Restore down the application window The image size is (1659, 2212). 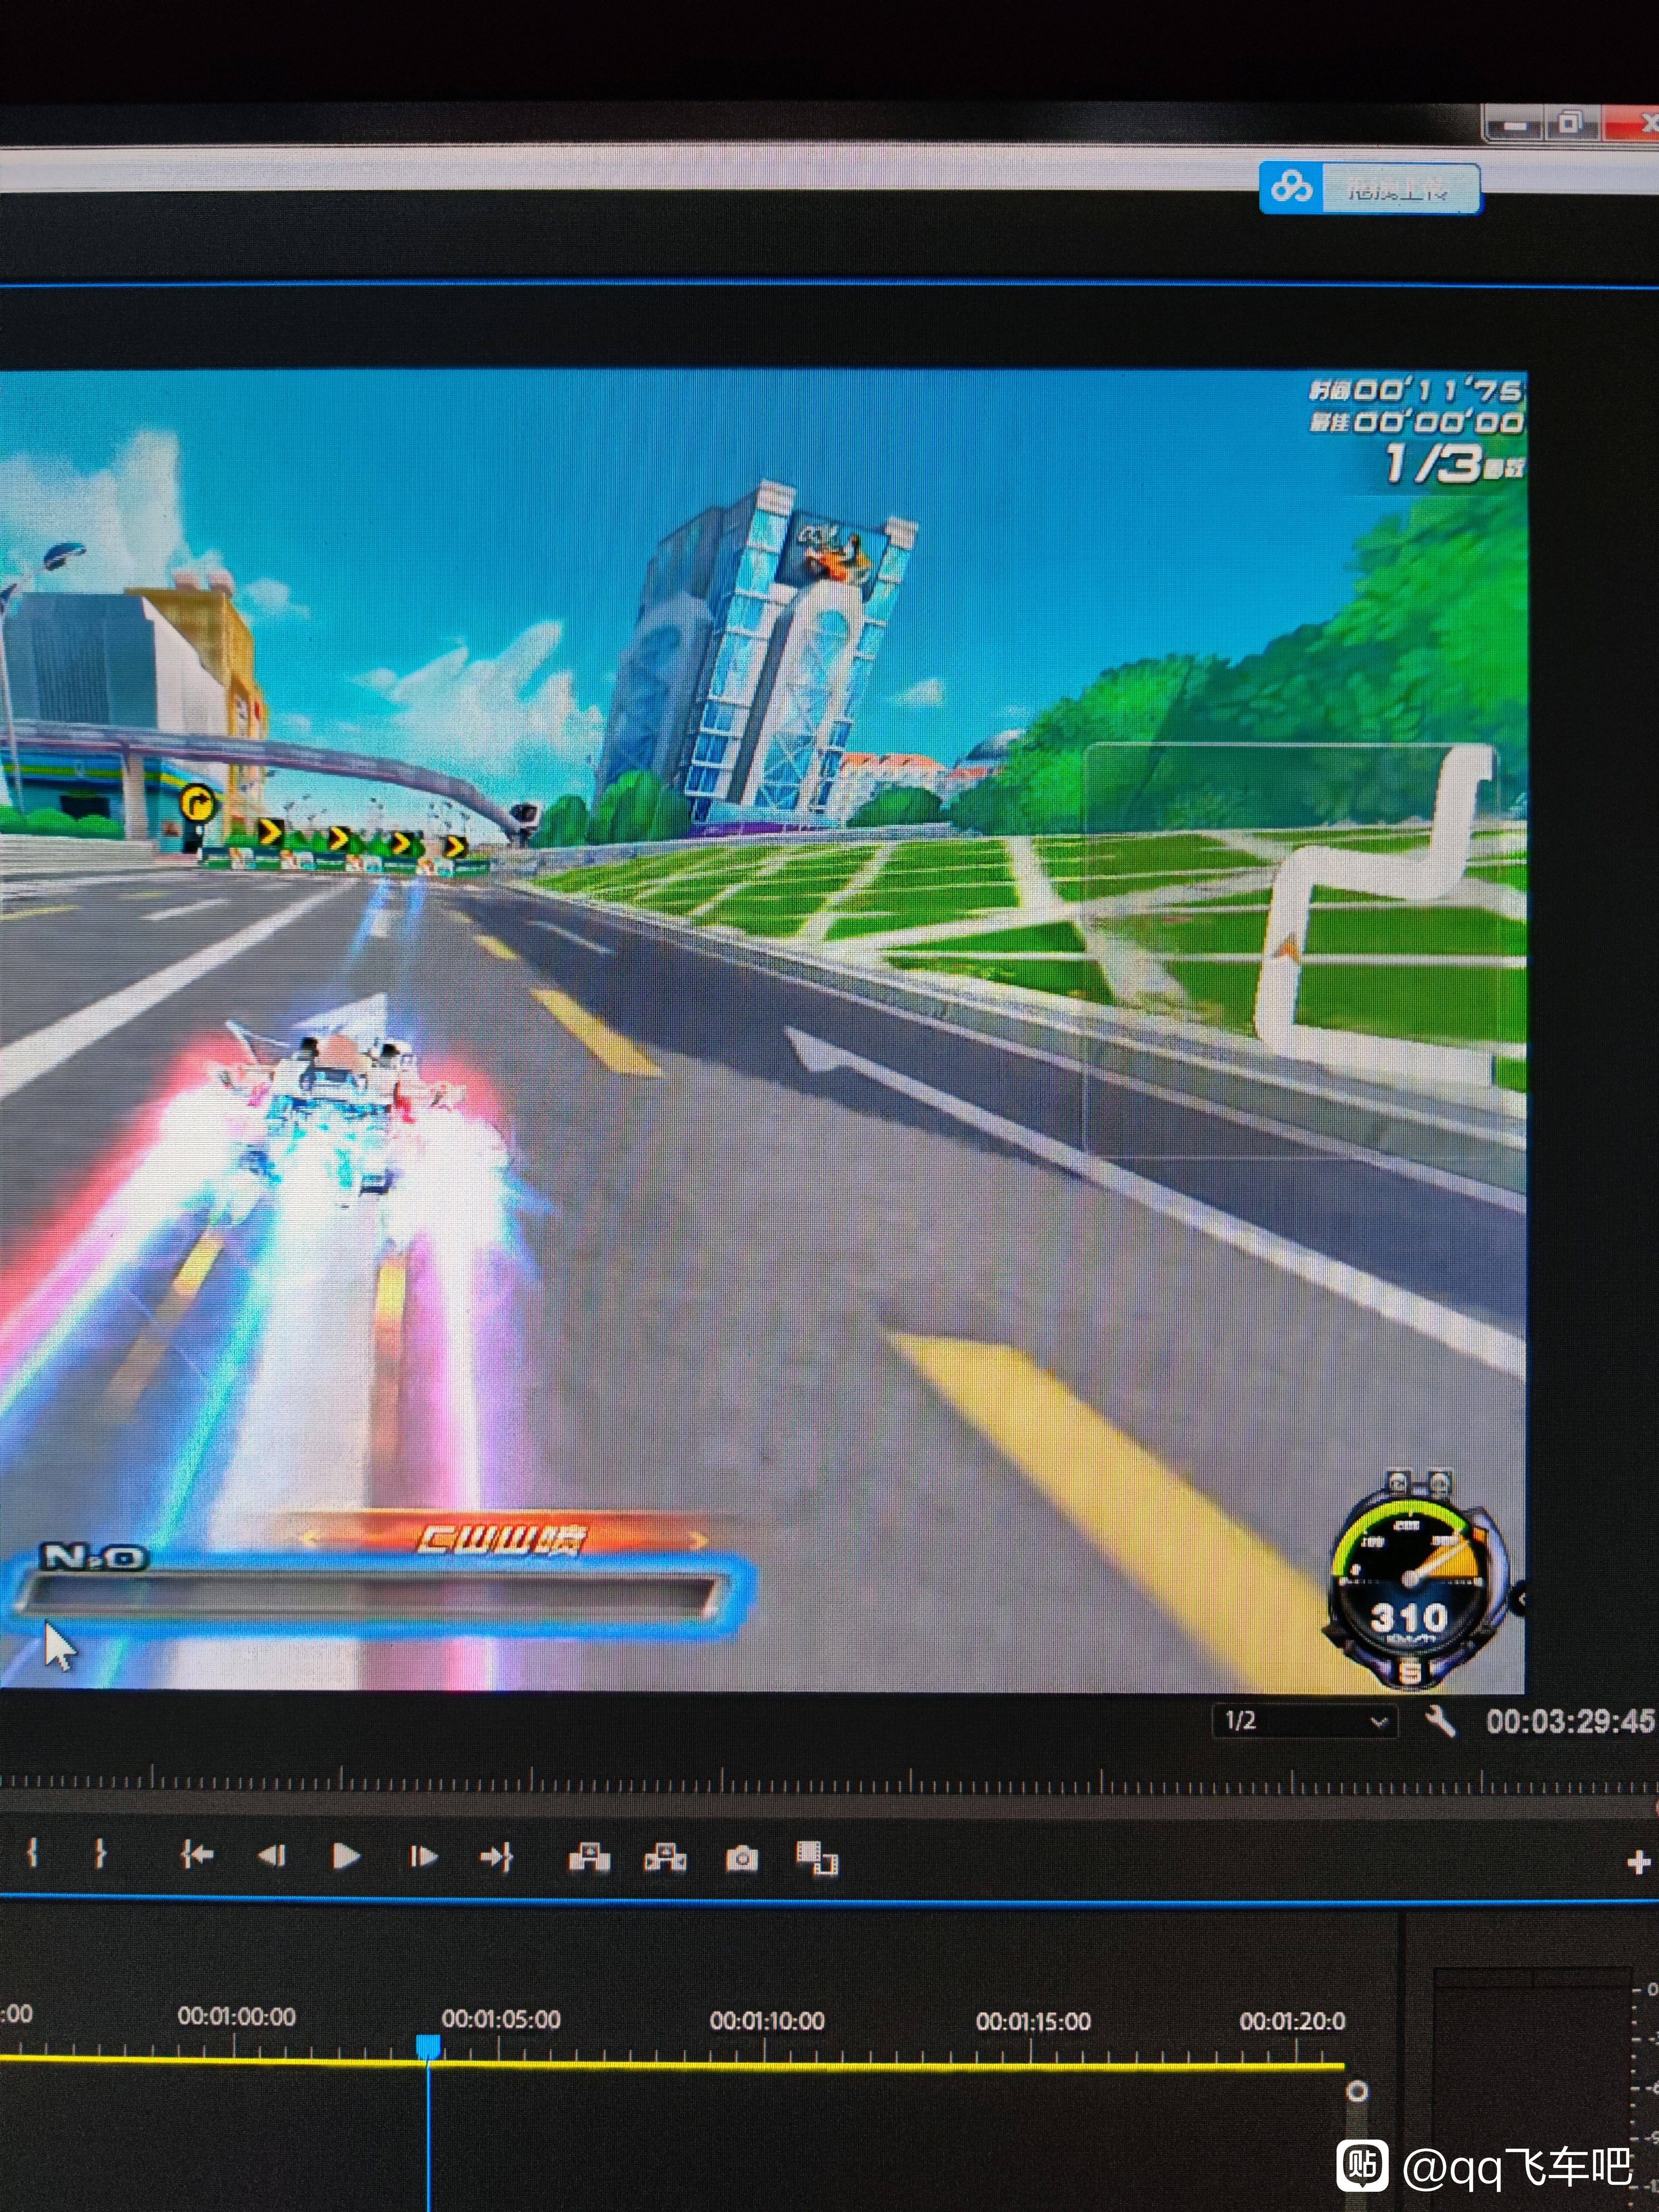click(x=1571, y=124)
